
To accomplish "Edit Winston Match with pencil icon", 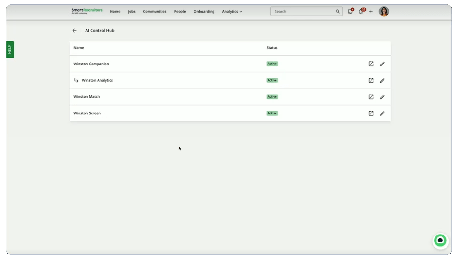I will 382,97.
